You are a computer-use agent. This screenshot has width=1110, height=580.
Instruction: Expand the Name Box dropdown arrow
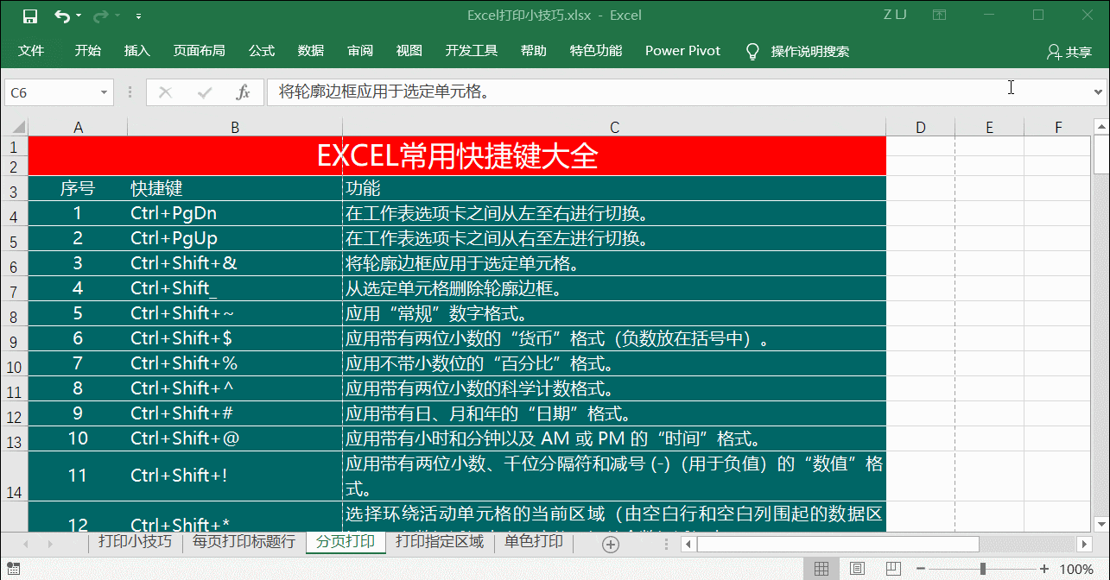pos(105,92)
